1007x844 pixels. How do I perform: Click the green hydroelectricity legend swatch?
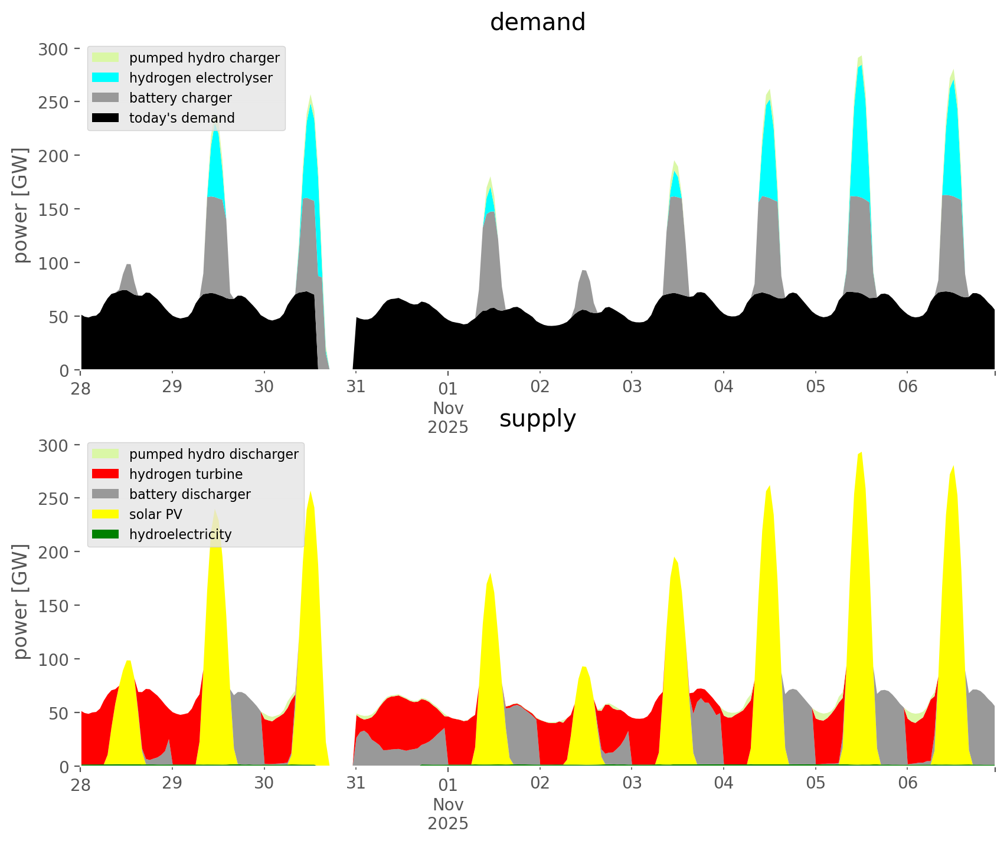(x=106, y=534)
